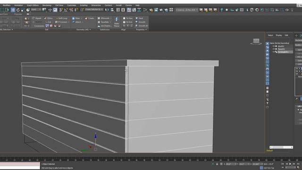Click the Add Time Tag label

tap(268, 168)
